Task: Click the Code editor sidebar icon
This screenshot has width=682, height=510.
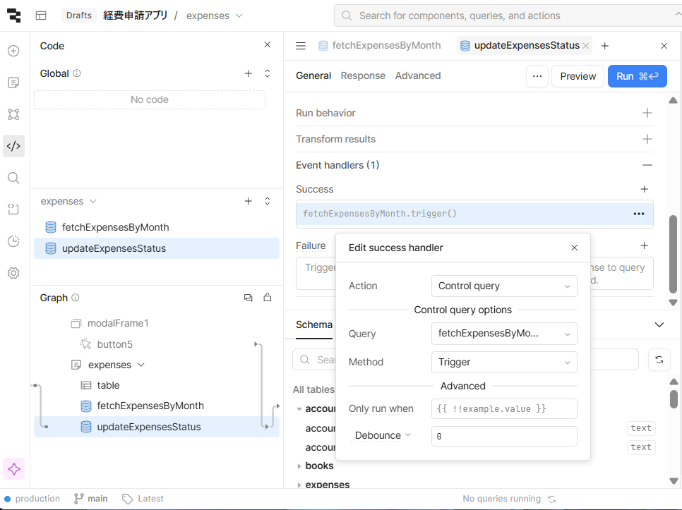Action: tap(13, 146)
